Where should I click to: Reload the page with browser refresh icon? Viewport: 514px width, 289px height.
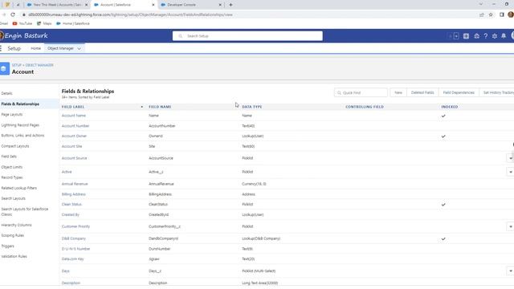pos(13,14)
